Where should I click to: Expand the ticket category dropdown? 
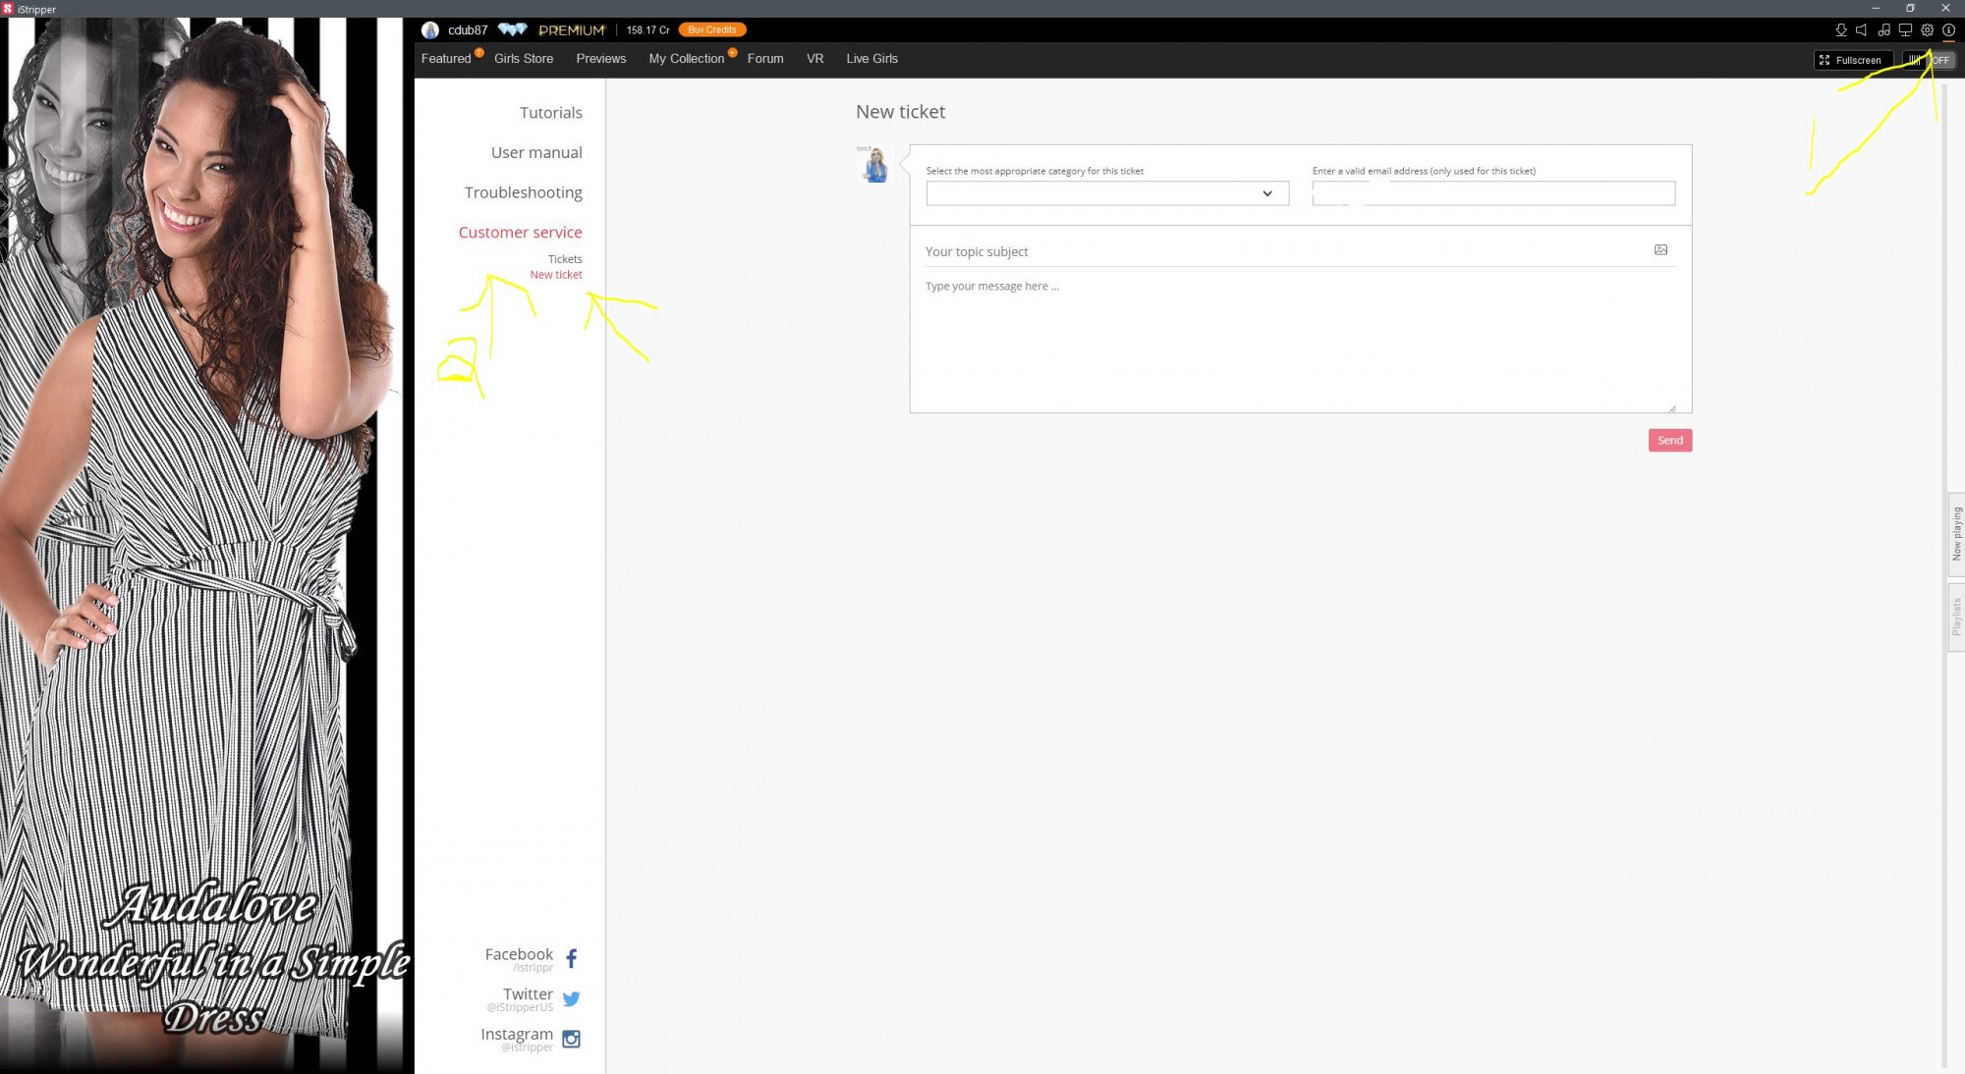click(x=1106, y=193)
